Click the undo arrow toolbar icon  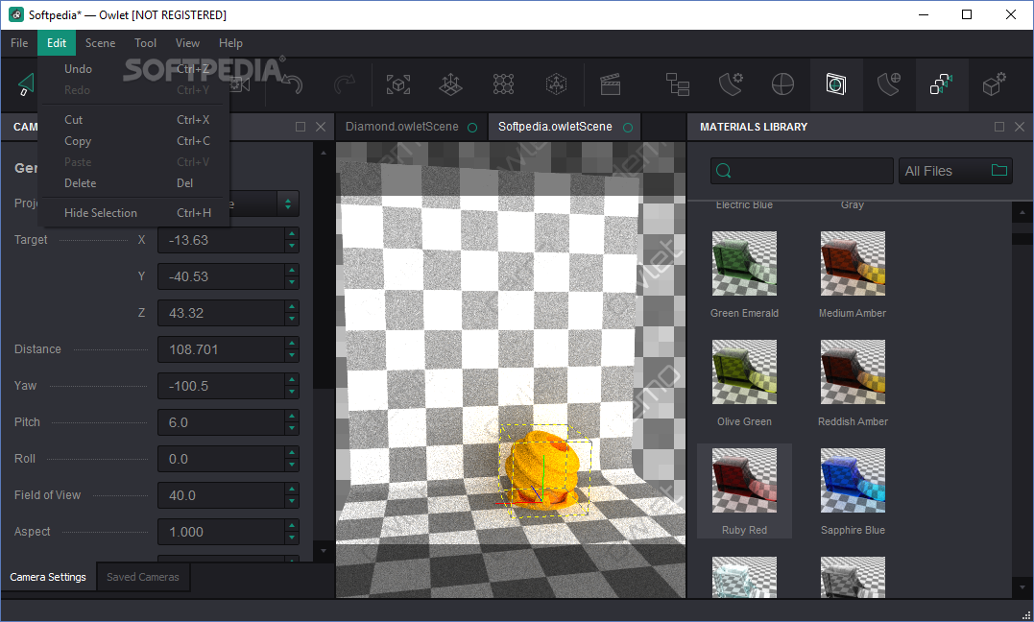(x=292, y=84)
